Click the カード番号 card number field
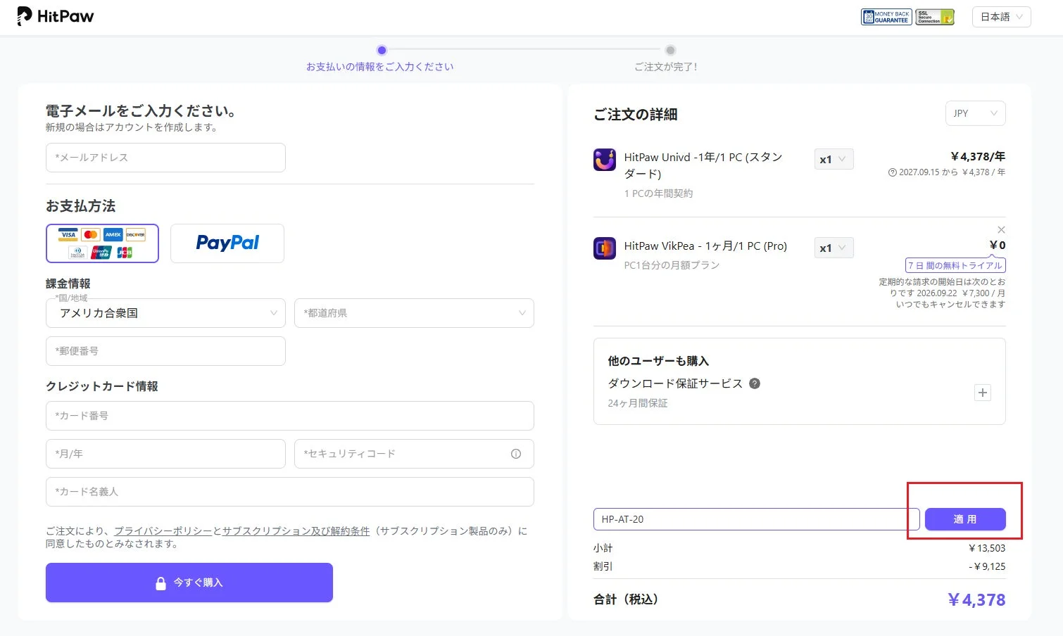This screenshot has width=1063, height=636. (x=290, y=416)
